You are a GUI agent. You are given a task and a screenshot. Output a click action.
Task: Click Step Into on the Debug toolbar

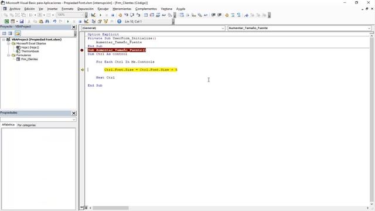click(126, 15)
